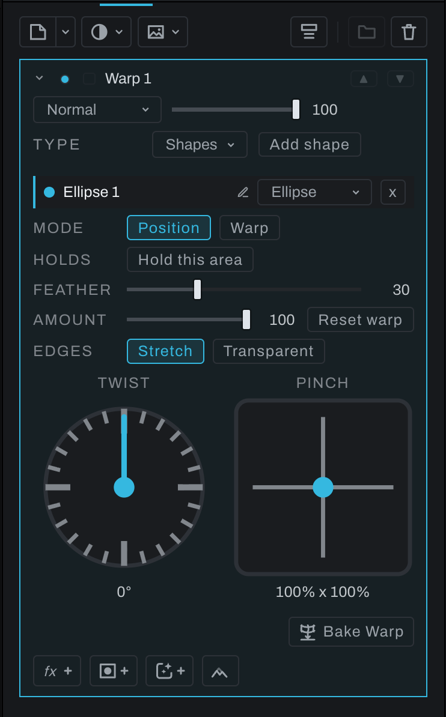The height and width of the screenshot is (717, 446).
Task: Toggle Ellipse 1 visibility dot
Action: [49, 192]
